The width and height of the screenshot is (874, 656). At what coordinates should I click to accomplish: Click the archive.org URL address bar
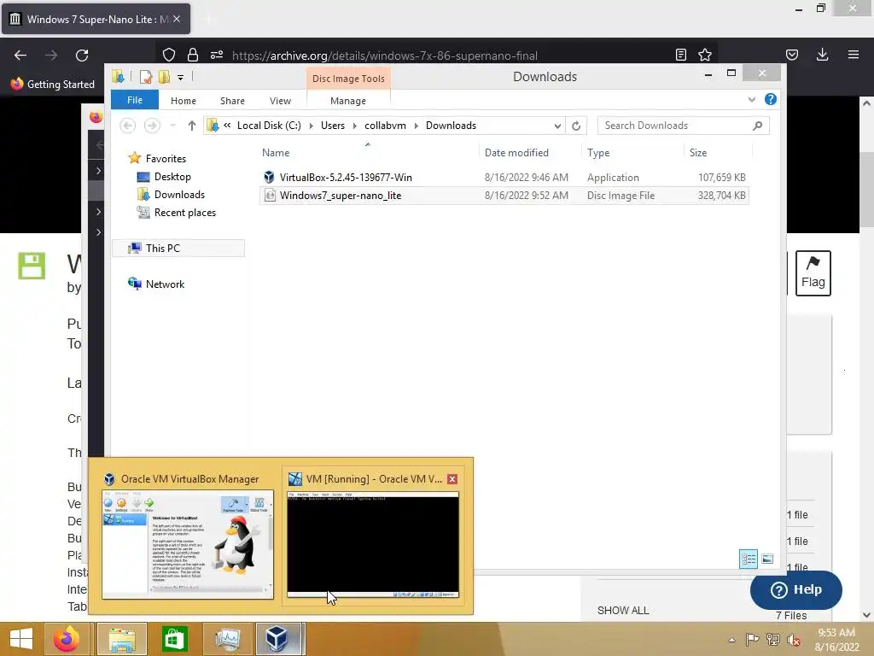[385, 56]
